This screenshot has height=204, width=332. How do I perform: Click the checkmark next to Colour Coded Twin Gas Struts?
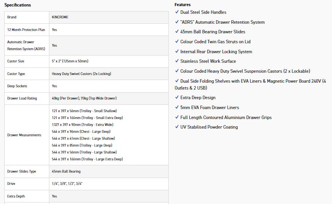[x=177, y=42]
